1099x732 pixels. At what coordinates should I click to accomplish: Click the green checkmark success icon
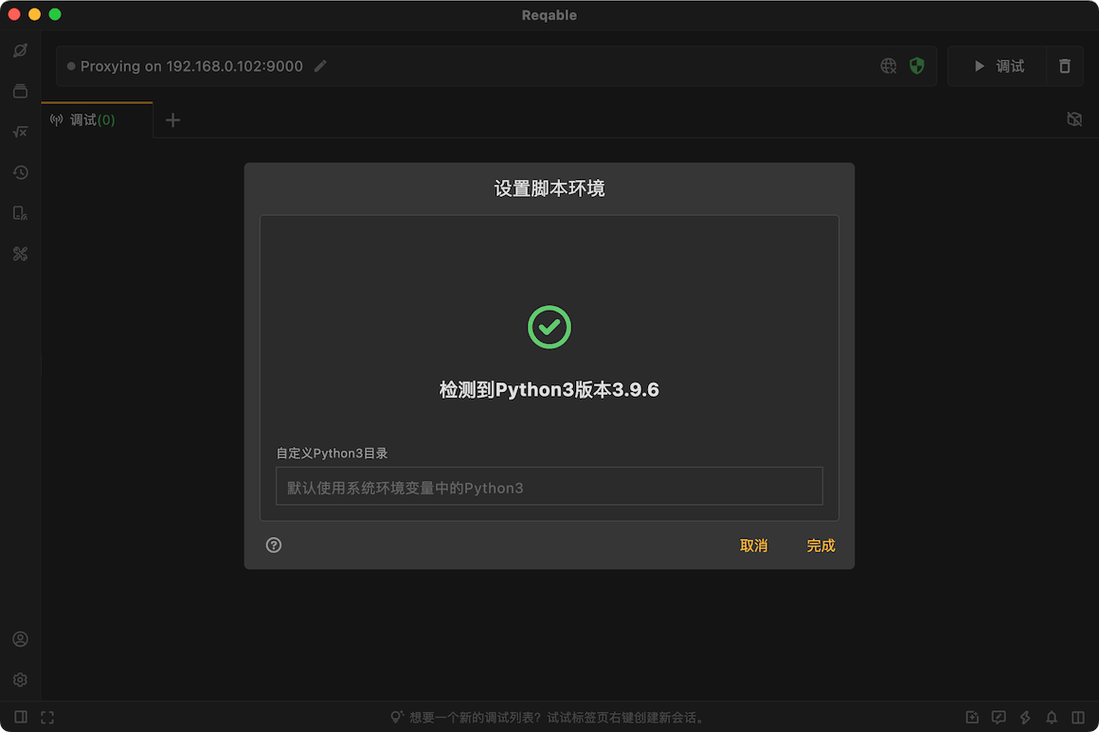pos(549,327)
